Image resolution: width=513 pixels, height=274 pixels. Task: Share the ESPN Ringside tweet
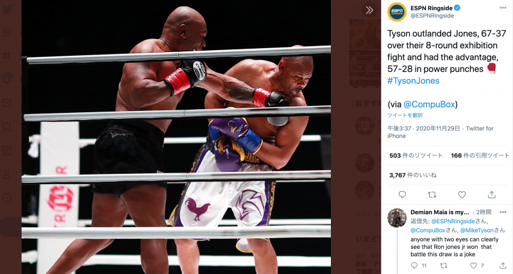(491, 195)
